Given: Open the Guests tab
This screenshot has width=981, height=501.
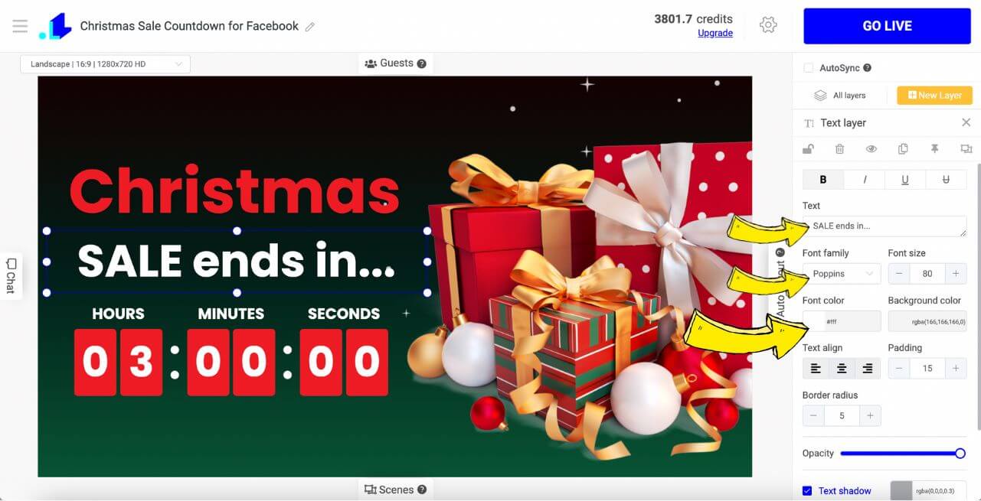Looking at the screenshot, I should click(396, 63).
